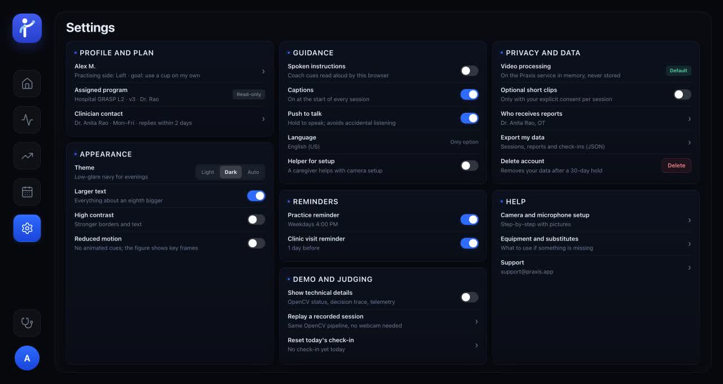Open Export my data chevron

coord(689,142)
